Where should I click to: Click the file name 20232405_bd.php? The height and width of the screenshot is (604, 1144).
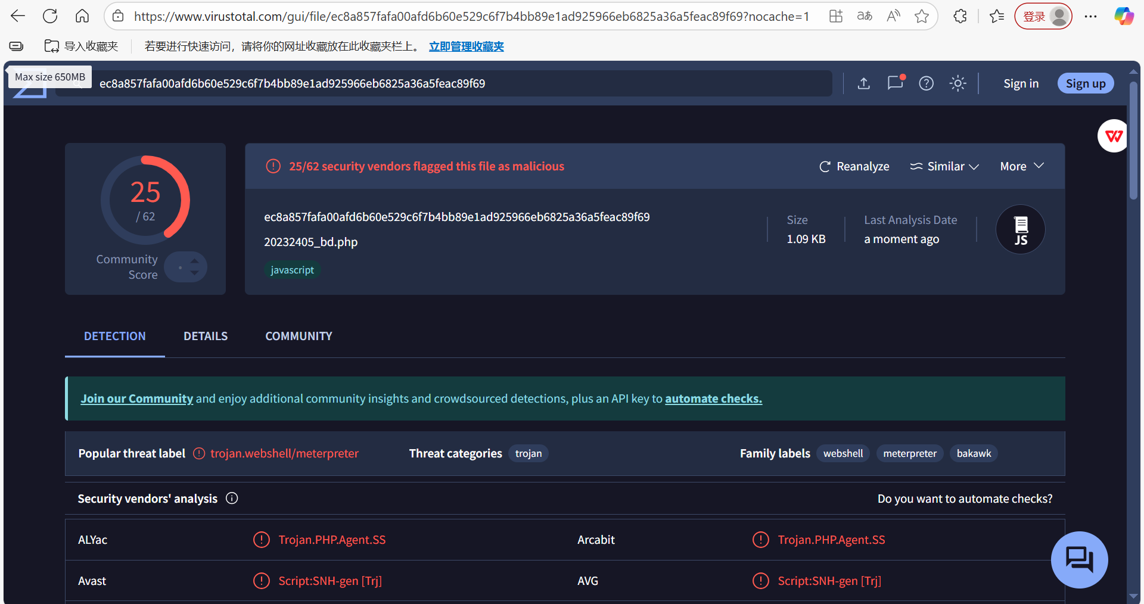pyautogui.click(x=311, y=242)
